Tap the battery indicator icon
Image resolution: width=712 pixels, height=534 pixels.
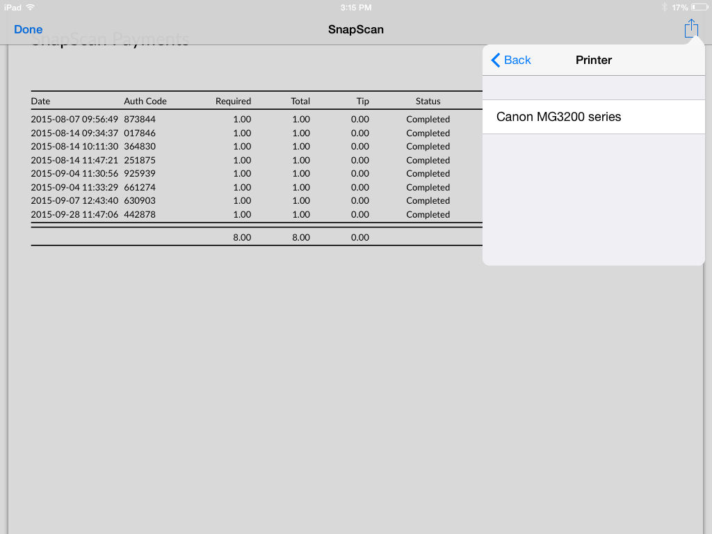click(x=699, y=7)
